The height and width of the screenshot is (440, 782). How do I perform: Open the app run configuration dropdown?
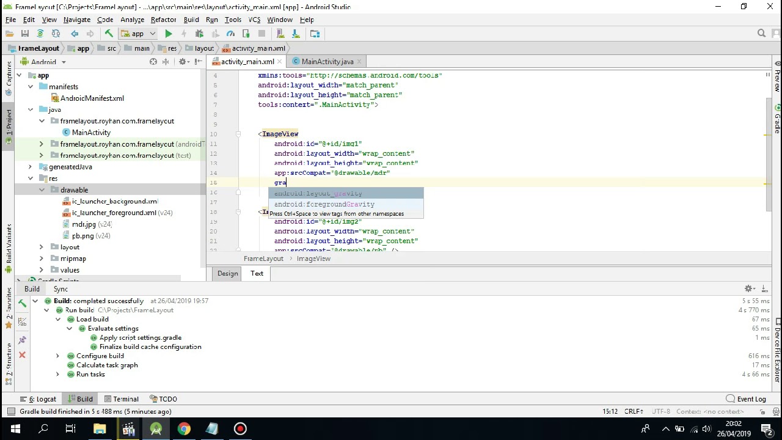pos(138,34)
